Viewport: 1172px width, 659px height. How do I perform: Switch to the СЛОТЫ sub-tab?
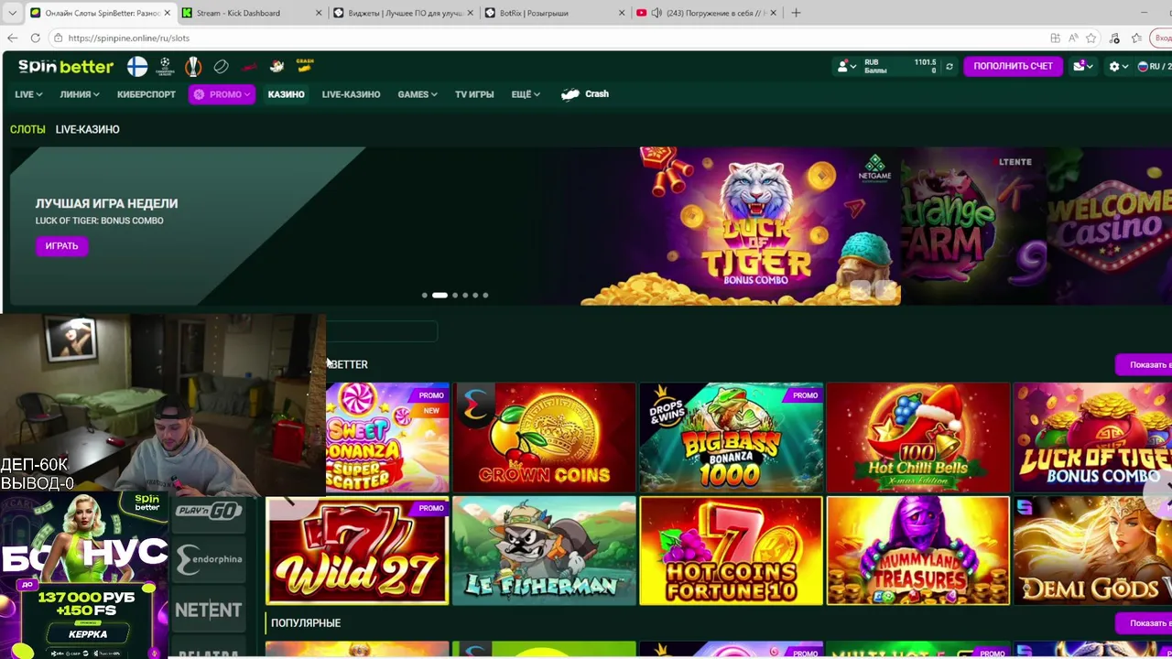point(27,129)
